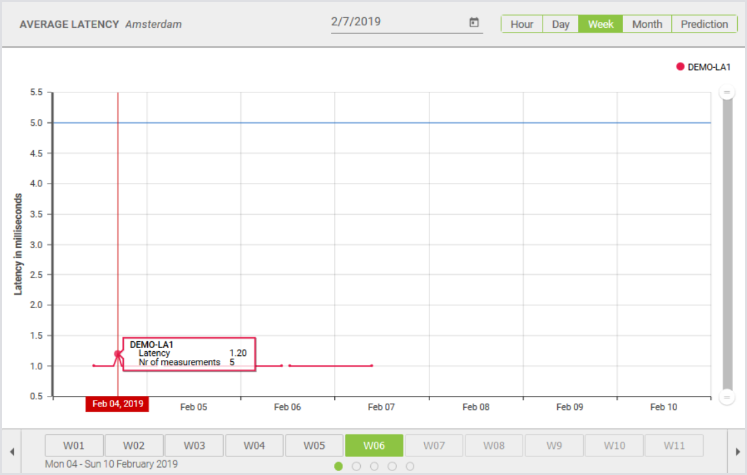Image resolution: width=747 pixels, height=475 pixels.
Task: Toggle the Week view mode
Action: tap(601, 23)
